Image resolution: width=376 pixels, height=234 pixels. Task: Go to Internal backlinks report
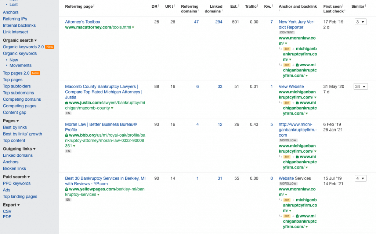pyautogui.click(x=19, y=25)
